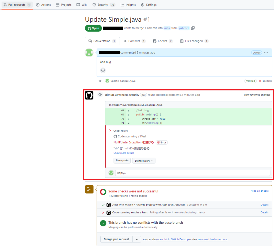Screen dimensions: 274x247
Task: Click the merge branch icon badge
Action: point(89,189)
